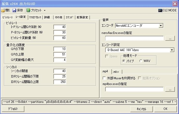Close the 拡張 x264 出力 dialog

(175, 4)
